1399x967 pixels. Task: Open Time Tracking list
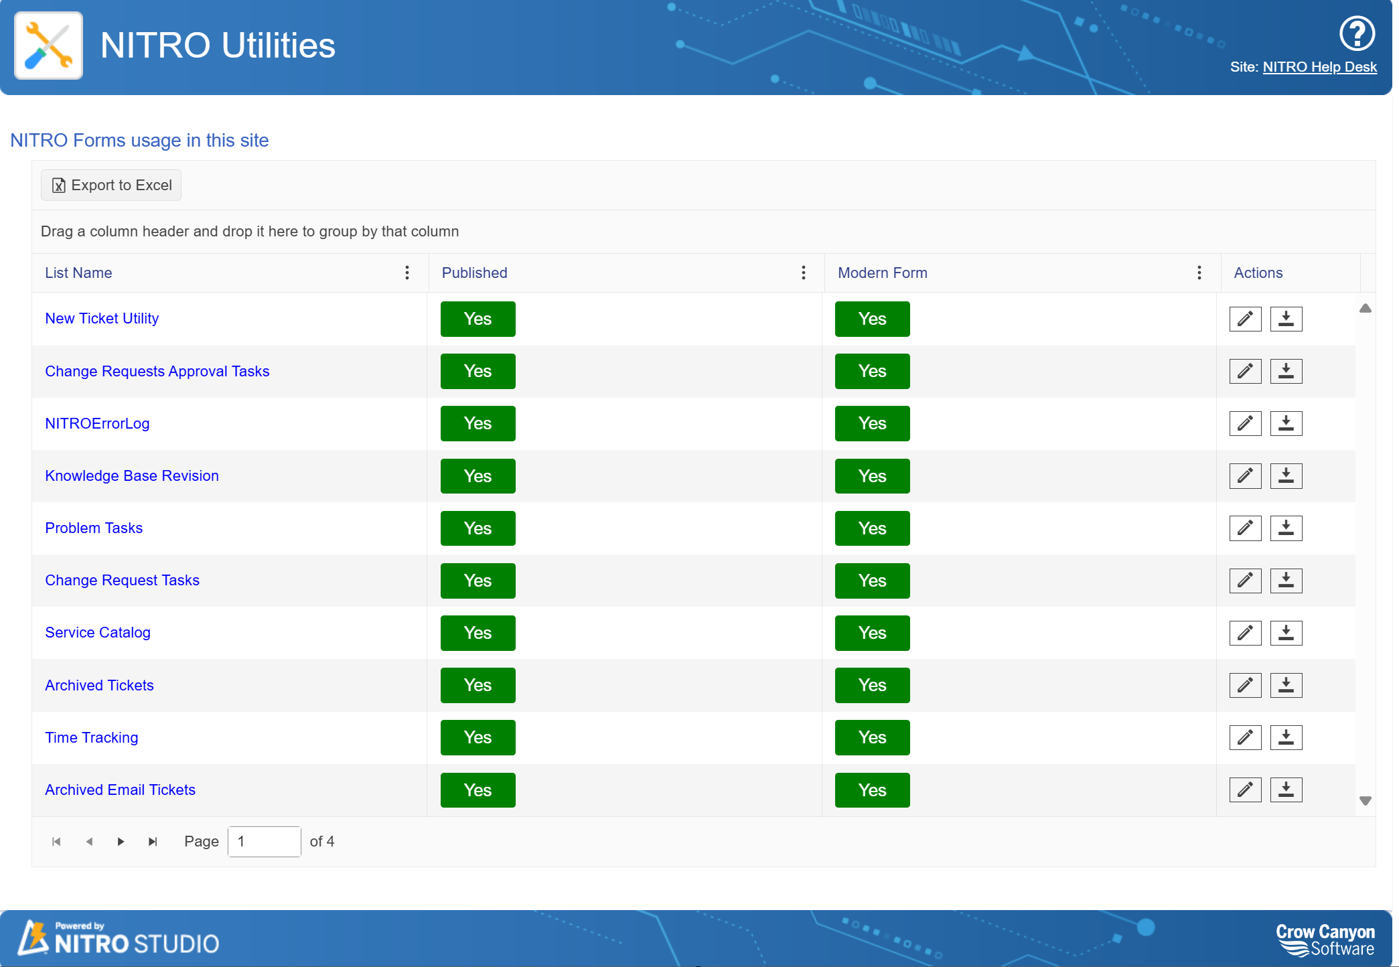coord(91,738)
